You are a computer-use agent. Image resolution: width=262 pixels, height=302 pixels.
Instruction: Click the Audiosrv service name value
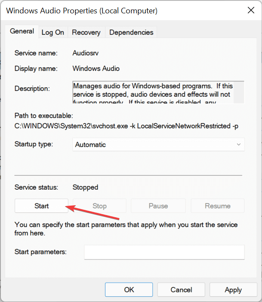86,53
